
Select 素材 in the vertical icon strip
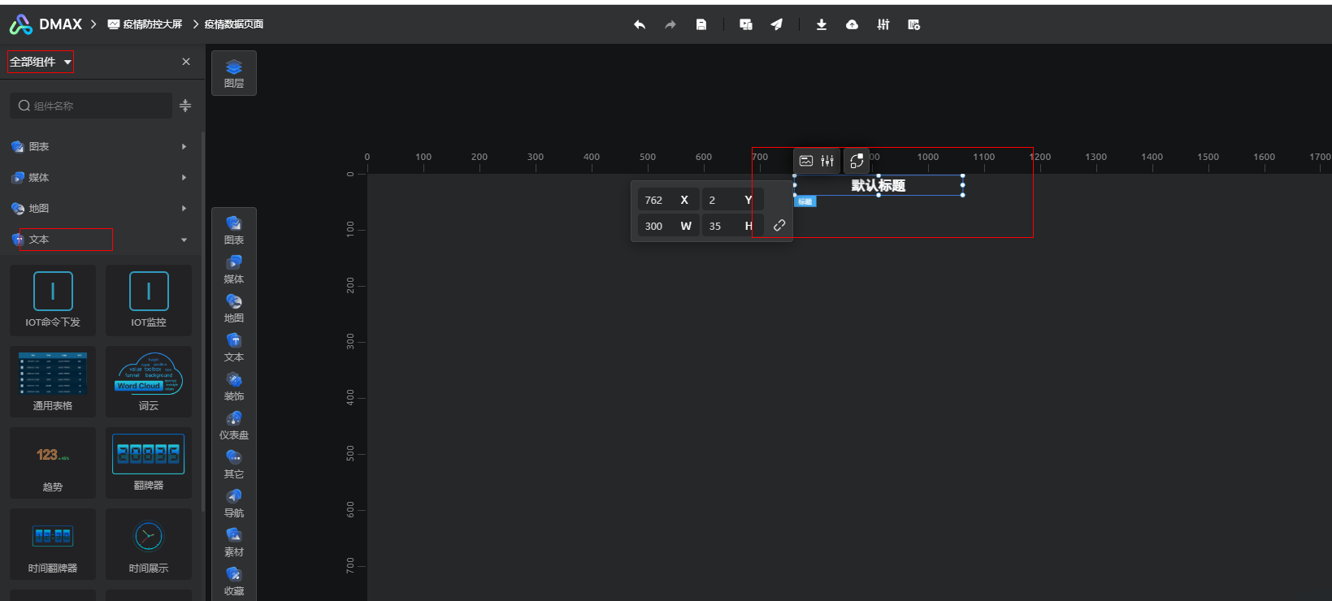coord(234,542)
